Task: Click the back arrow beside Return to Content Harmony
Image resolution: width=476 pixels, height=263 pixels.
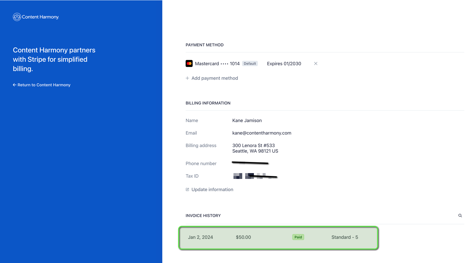Action: click(x=15, y=85)
